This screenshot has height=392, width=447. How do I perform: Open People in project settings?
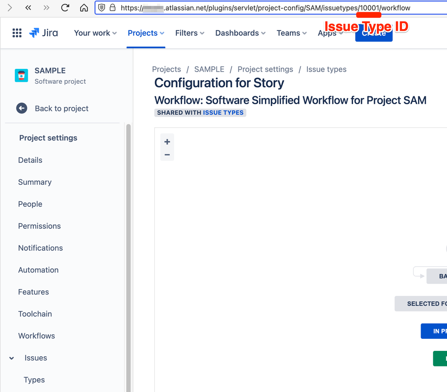point(30,204)
